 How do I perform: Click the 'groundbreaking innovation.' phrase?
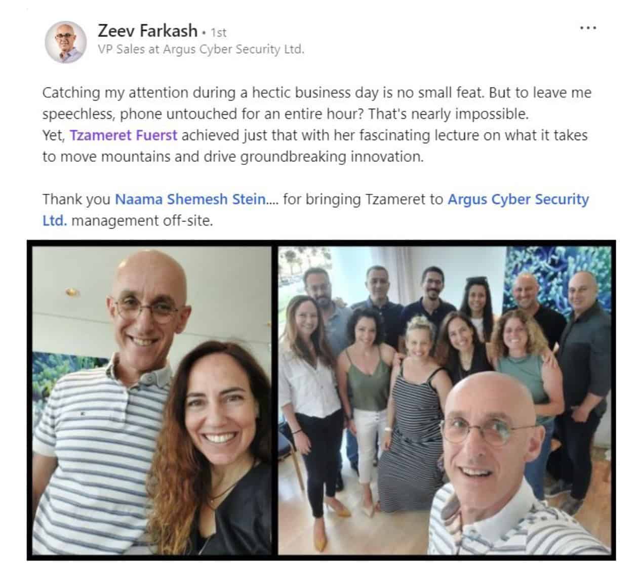point(331,157)
